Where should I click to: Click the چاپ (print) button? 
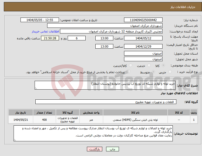tap(112, 149)
